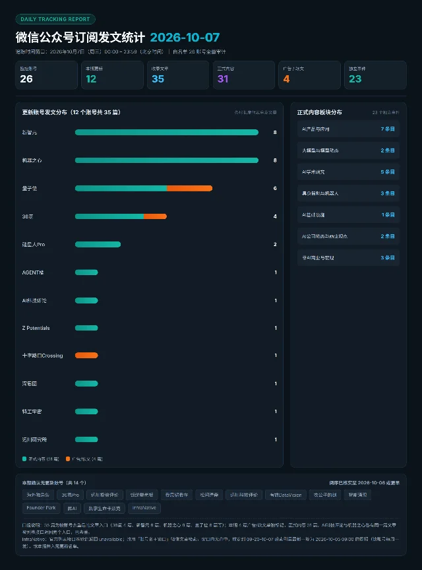Screen dimensions: 422x570
Task: Open the AI学术研究 5条目 card
Action: coord(348,172)
